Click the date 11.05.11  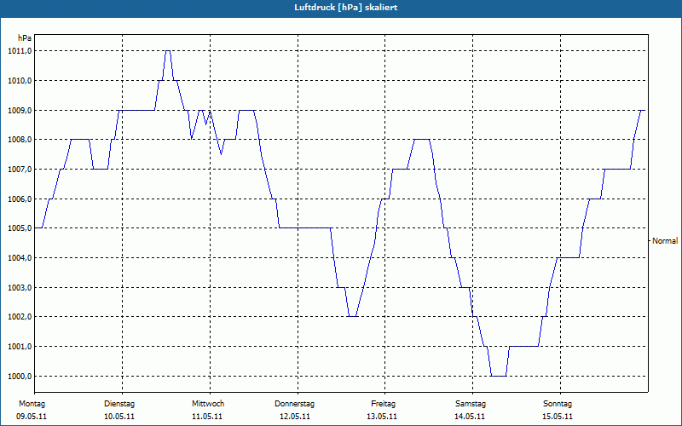coord(207,417)
